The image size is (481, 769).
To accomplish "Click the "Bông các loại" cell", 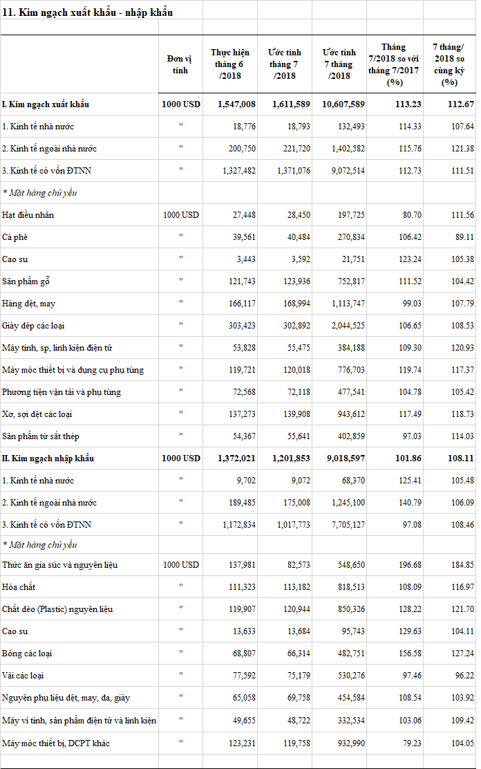I will pyautogui.click(x=28, y=654).
